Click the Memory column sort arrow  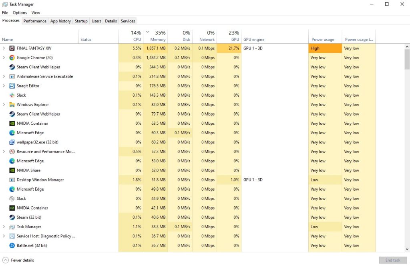(x=147, y=32)
